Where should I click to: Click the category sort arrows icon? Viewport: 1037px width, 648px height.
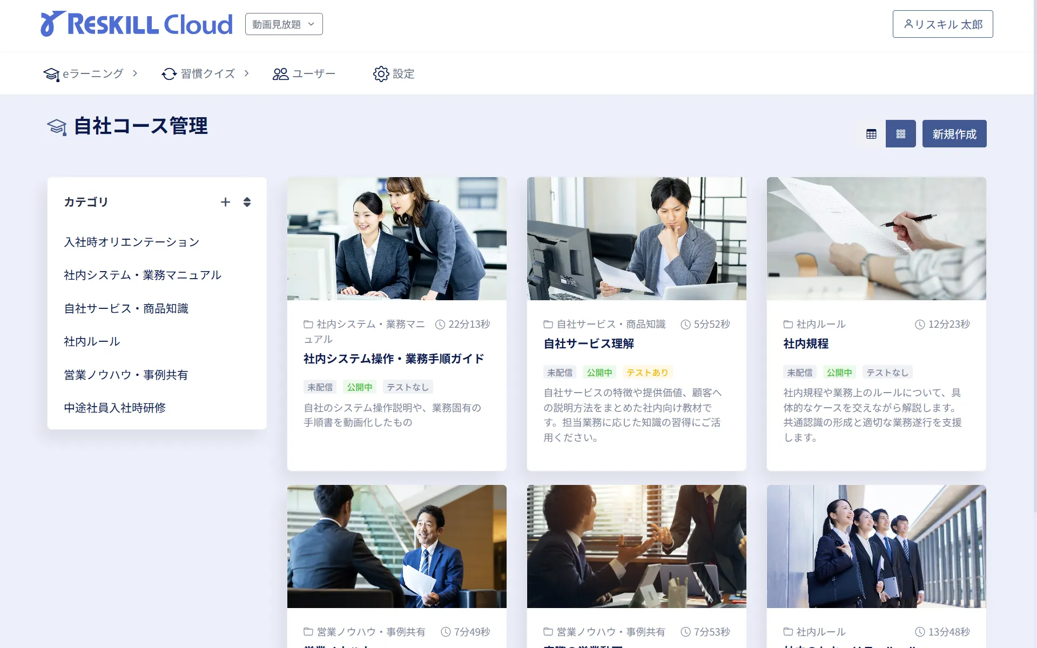(x=247, y=202)
